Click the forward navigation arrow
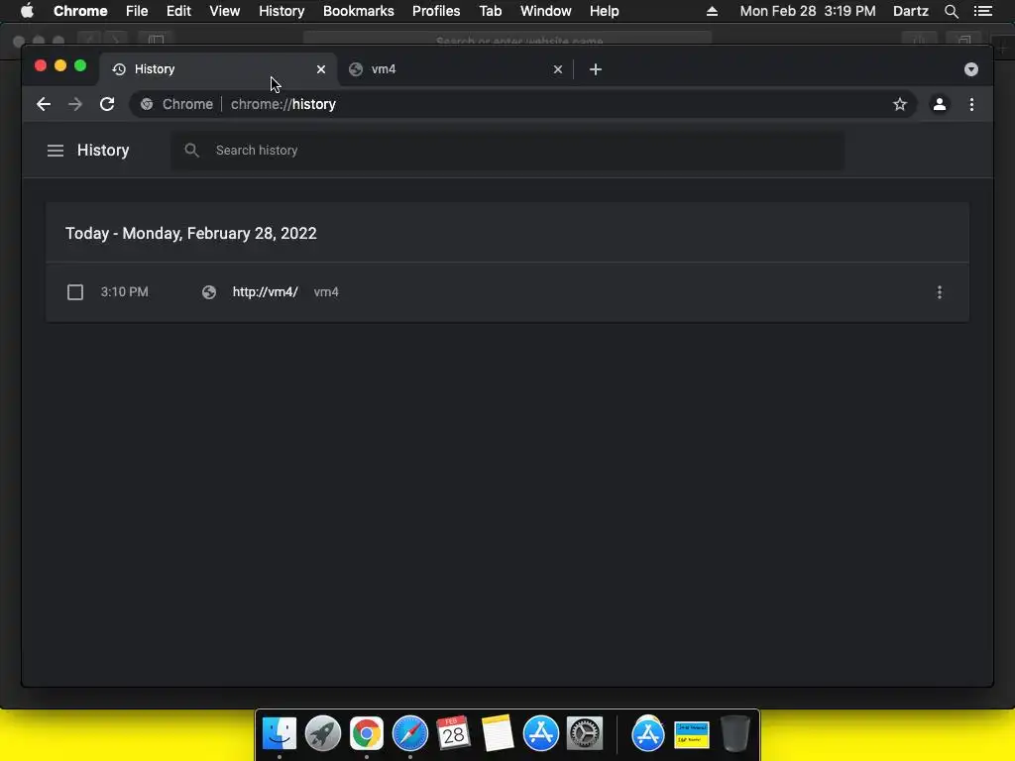1015x761 pixels. pos(75,104)
